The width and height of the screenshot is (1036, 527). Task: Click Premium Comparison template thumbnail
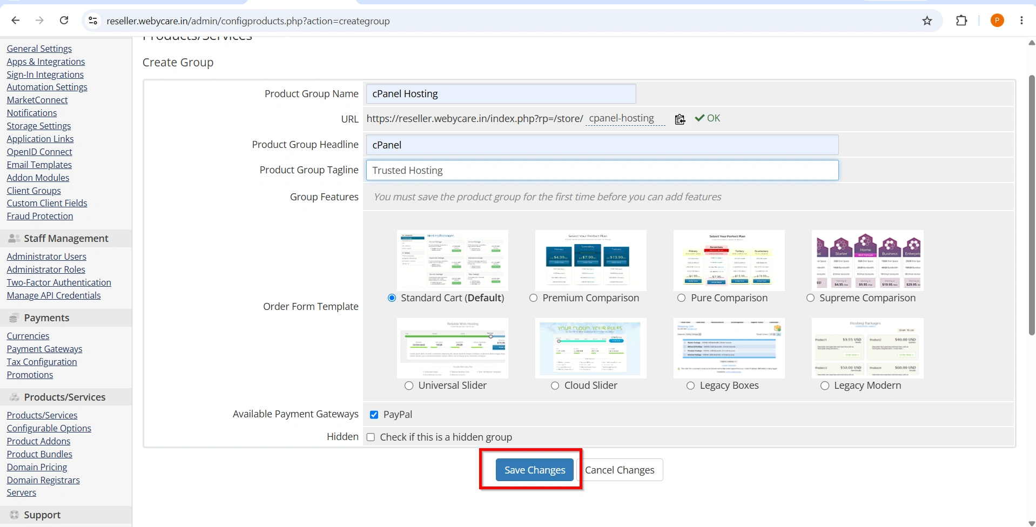(591, 260)
